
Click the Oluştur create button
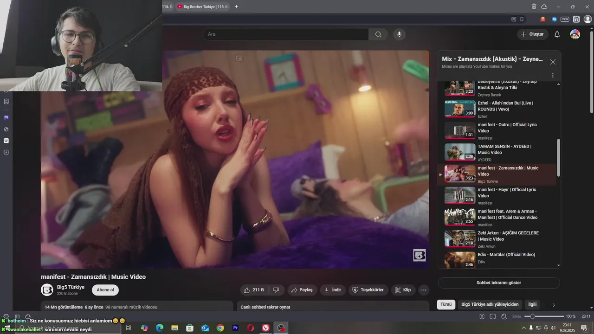pyautogui.click(x=532, y=34)
